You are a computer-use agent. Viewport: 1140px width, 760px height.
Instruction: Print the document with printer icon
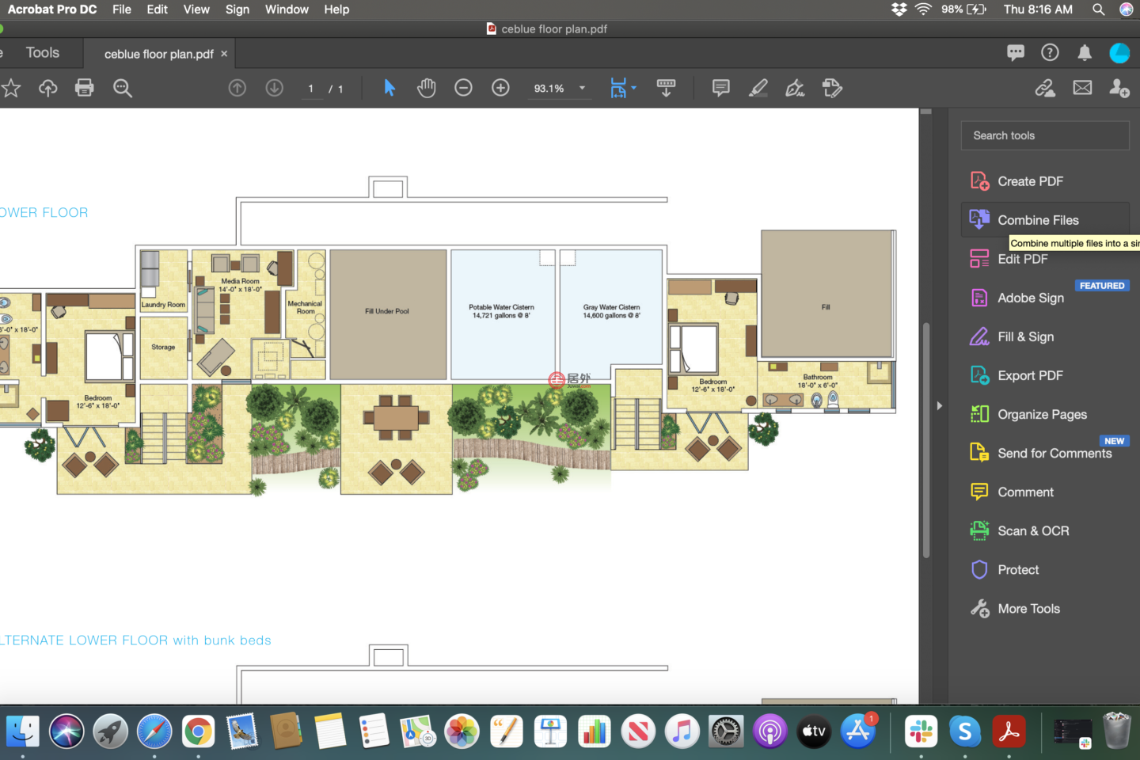(x=85, y=88)
